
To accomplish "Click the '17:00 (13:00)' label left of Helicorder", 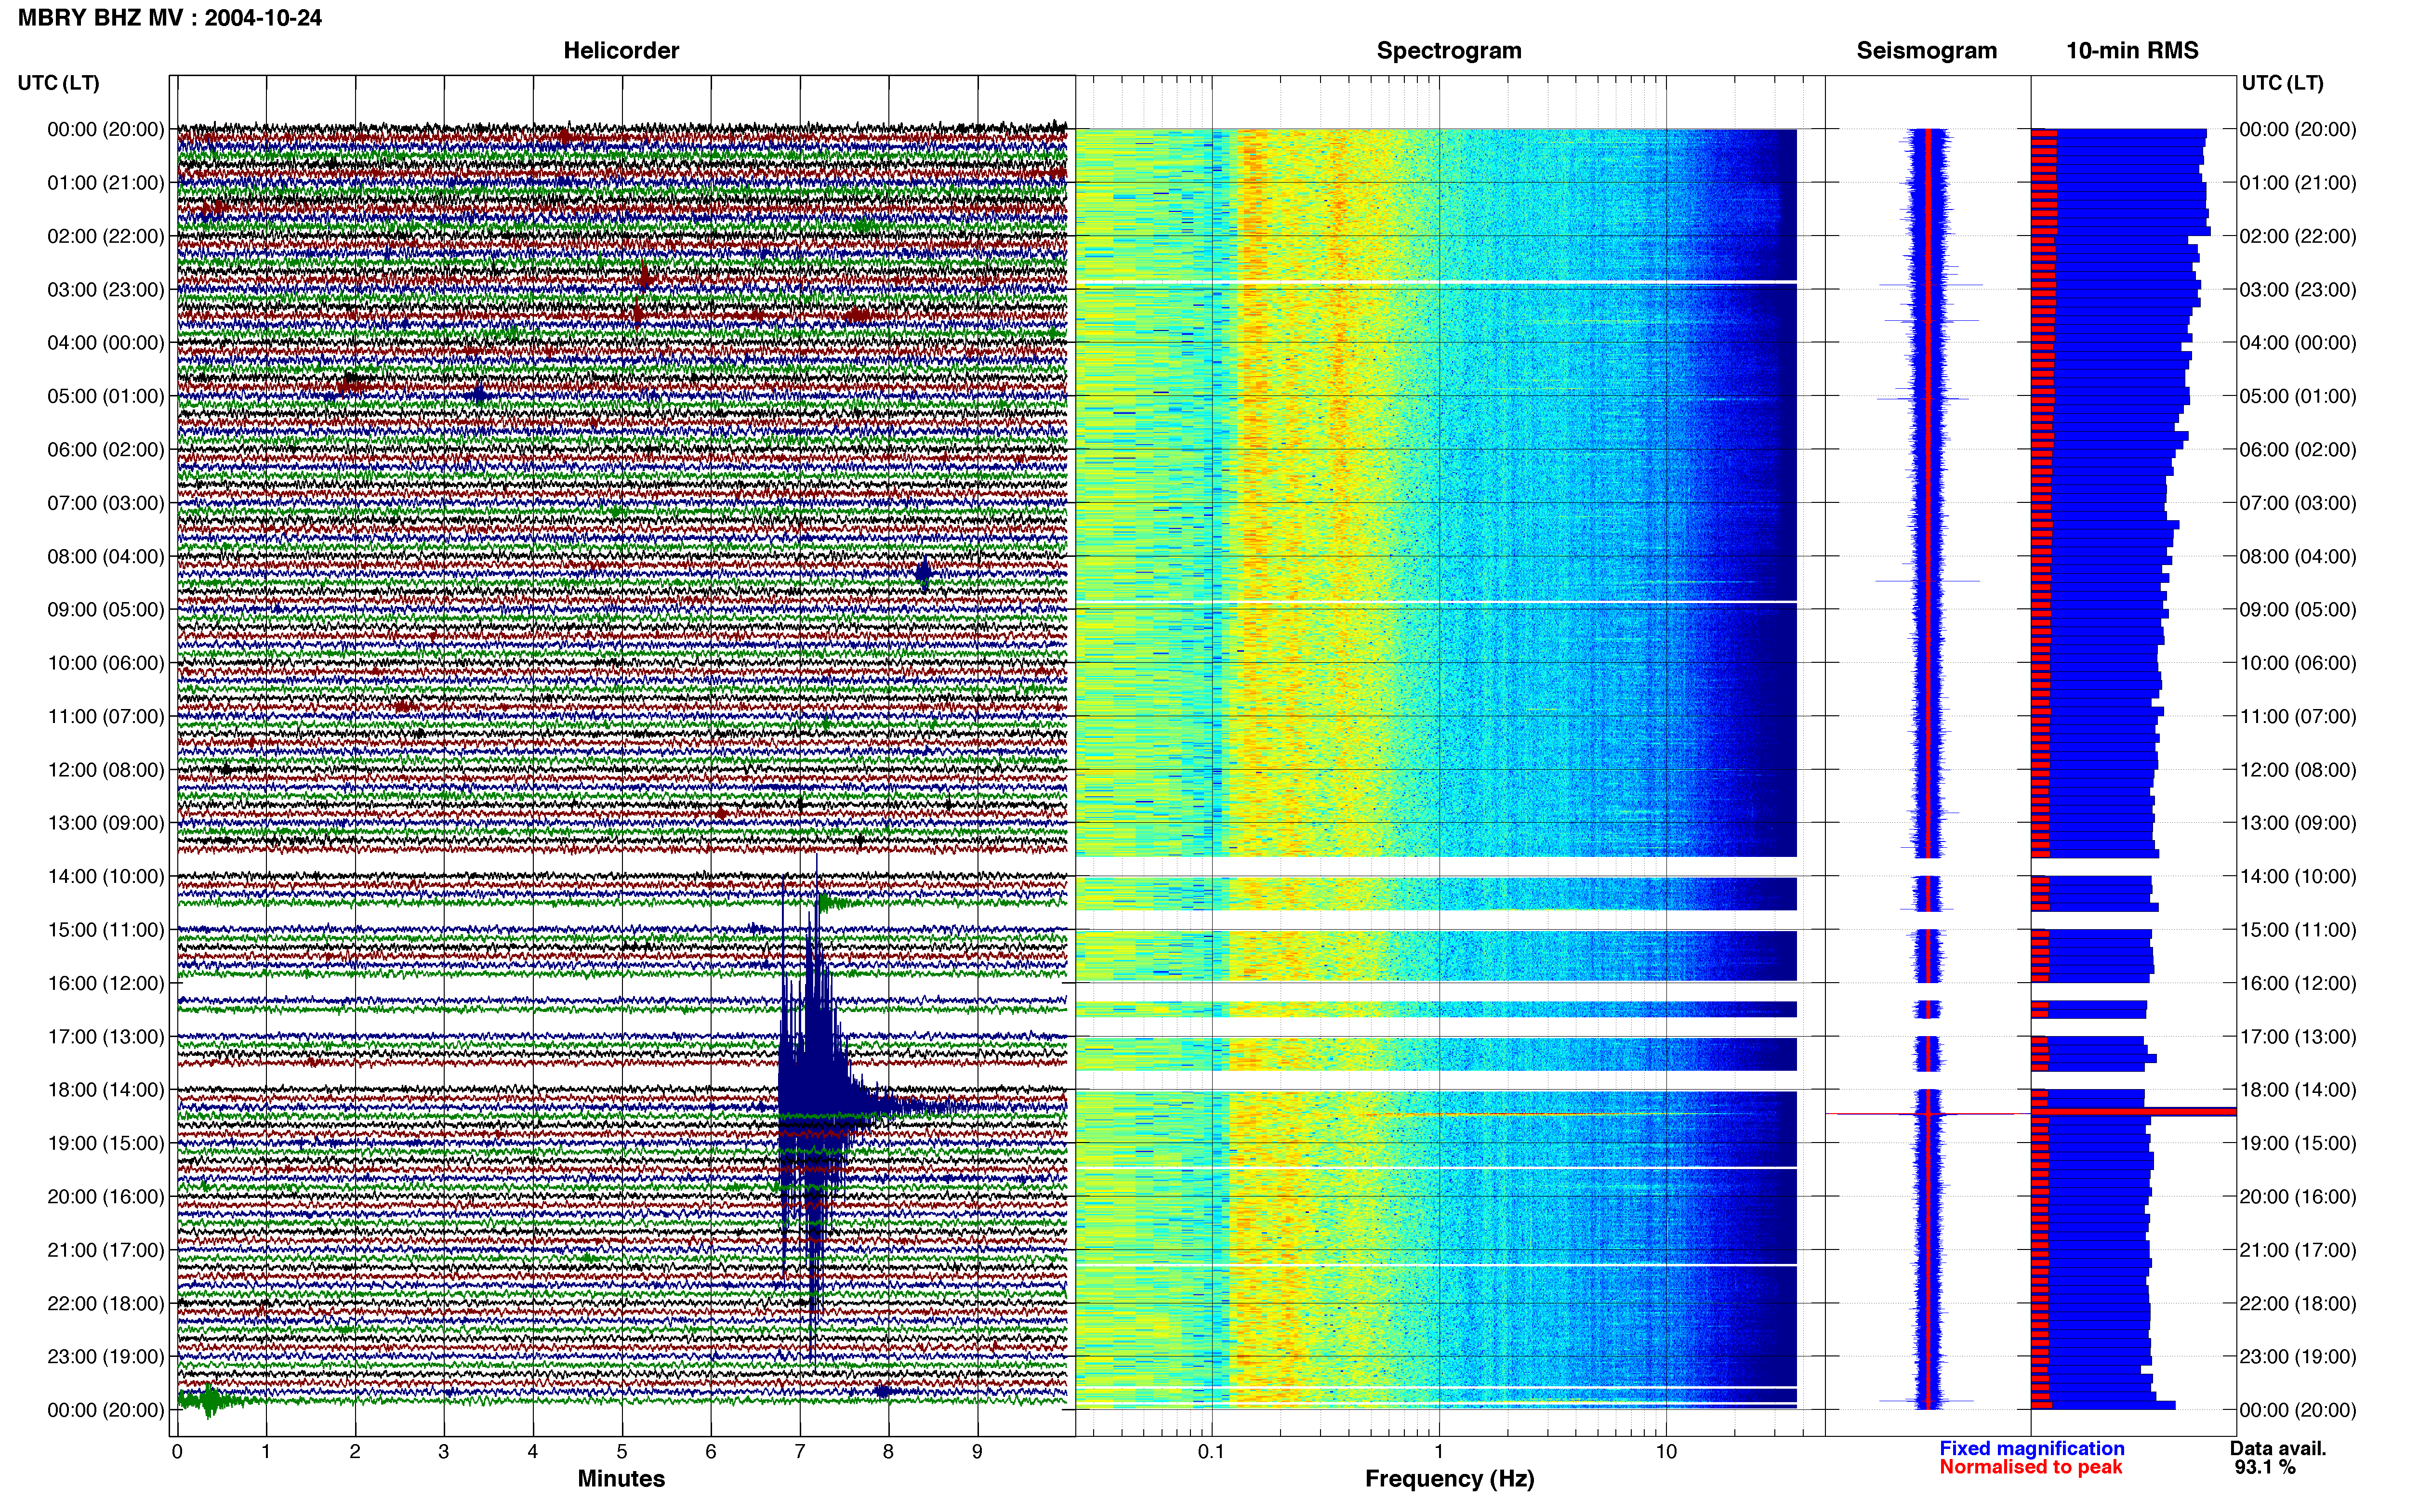I will (x=106, y=1037).
